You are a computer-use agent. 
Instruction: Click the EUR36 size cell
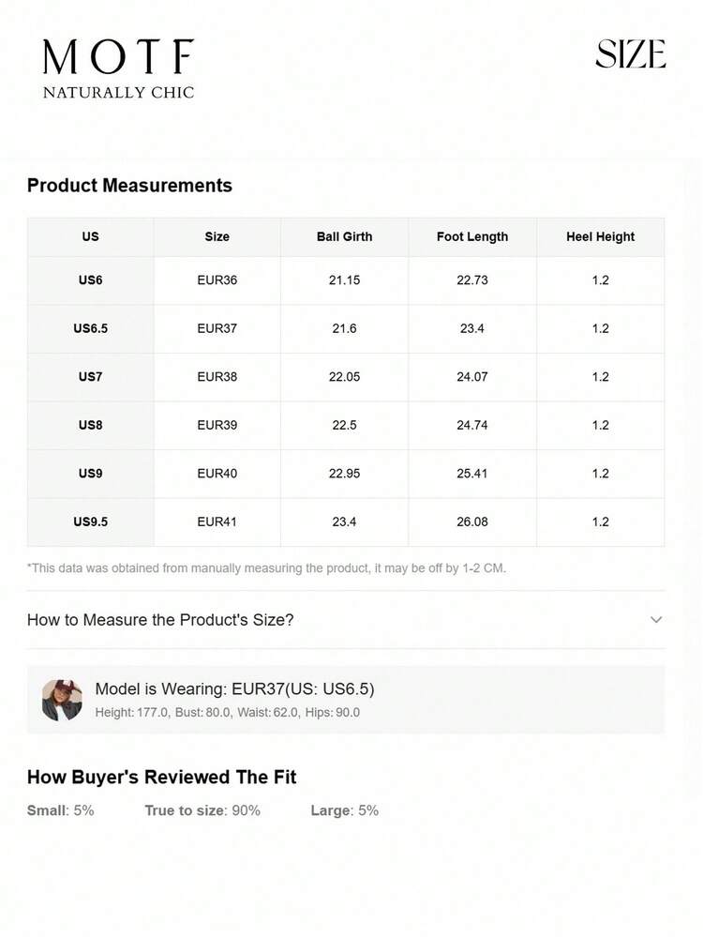(217, 280)
